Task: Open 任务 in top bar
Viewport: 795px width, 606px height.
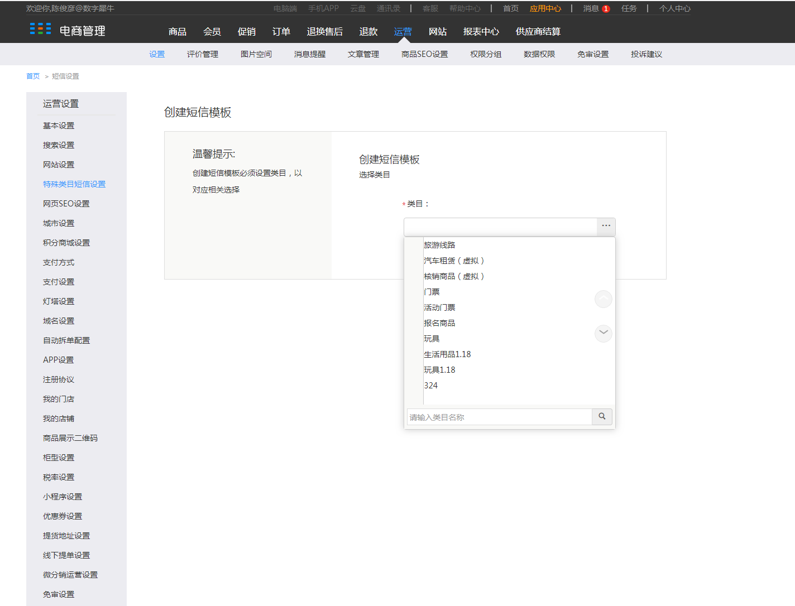Action: tap(629, 8)
